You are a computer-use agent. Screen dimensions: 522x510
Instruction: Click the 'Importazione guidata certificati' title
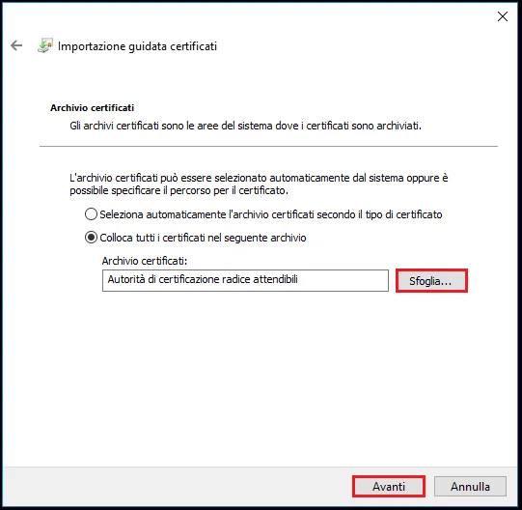click(x=137, y=46)
